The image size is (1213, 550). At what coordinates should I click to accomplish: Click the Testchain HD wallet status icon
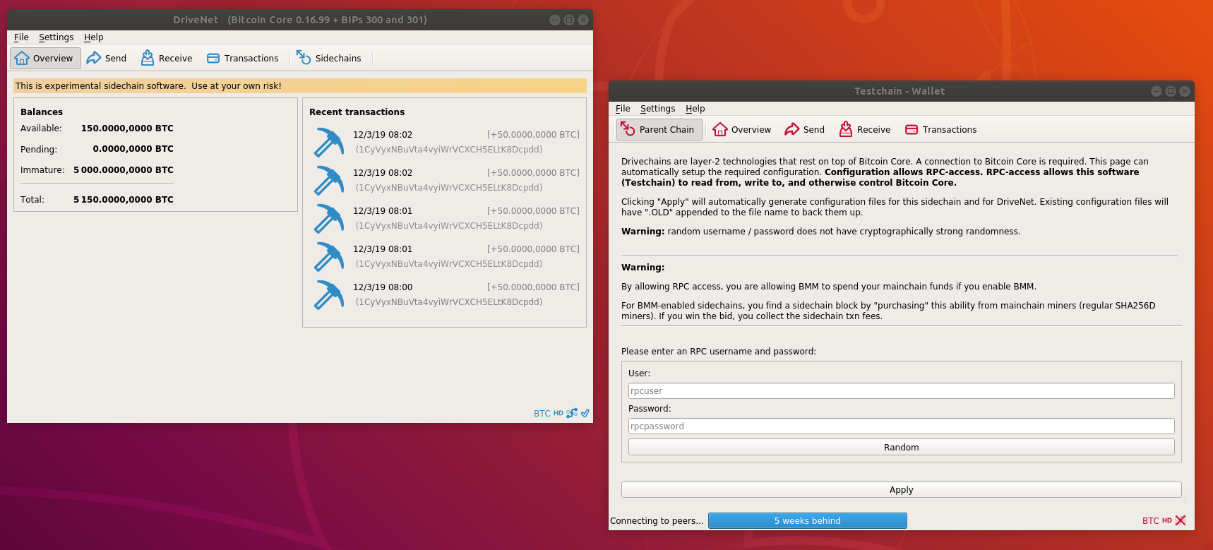pyautogui.click(x=1167, y=520)
